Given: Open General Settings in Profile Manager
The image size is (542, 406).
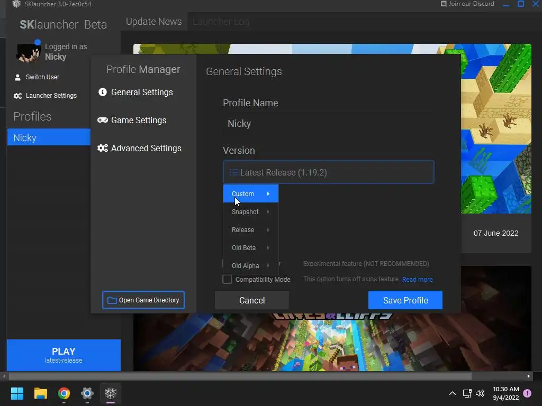Looking at the screenshot, I should [142, 92].
